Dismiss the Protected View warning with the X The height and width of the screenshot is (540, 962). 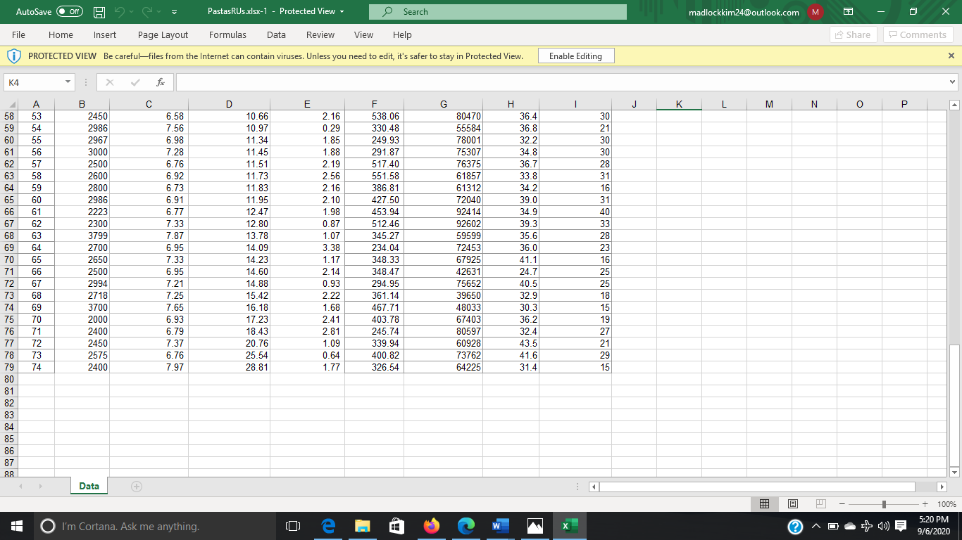coord(951,55)
